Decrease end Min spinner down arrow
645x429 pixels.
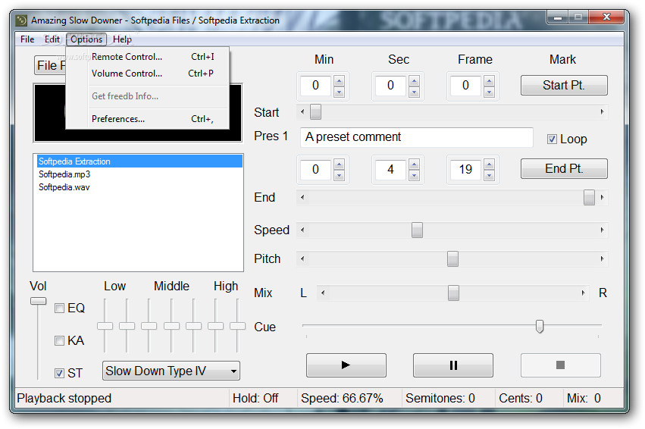[339, 175]
